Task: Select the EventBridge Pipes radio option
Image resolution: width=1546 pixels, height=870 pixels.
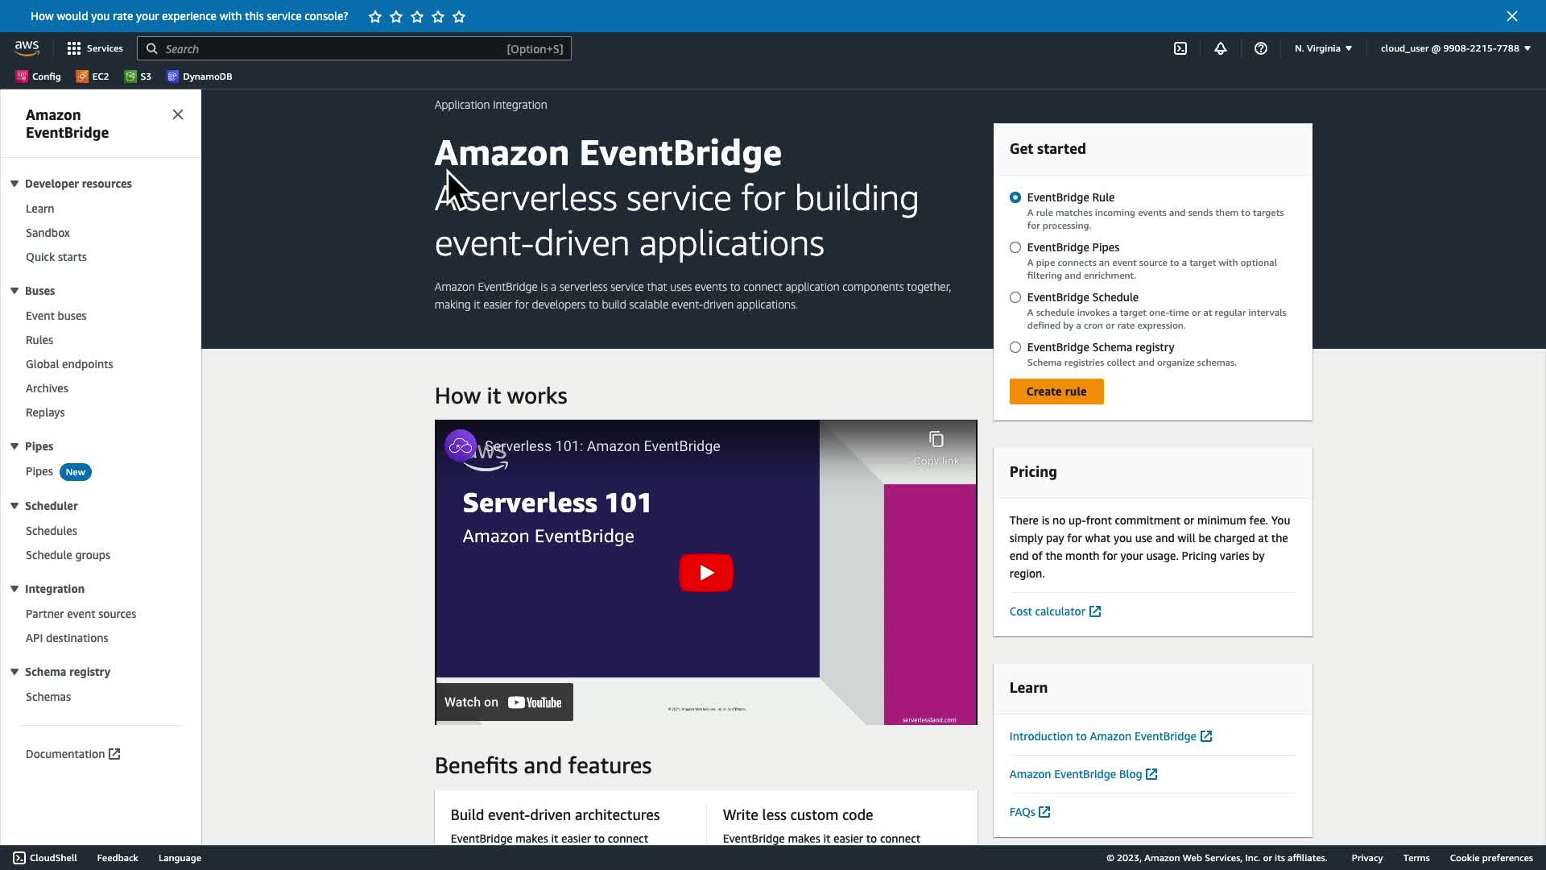Action: 1015,247
